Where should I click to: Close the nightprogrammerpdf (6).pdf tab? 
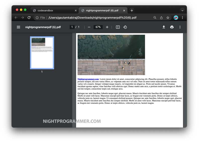(x=124, y=11)
